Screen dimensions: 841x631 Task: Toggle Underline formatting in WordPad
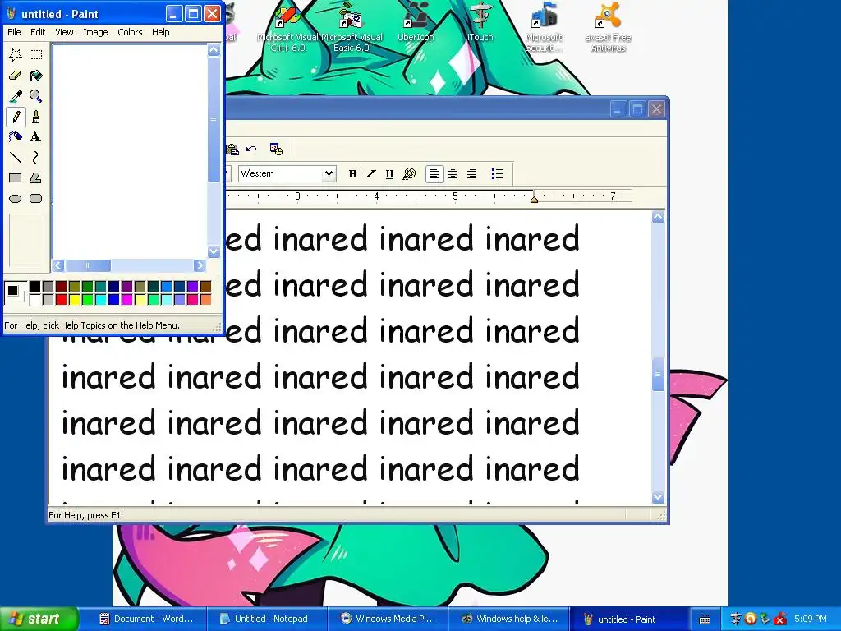(x=389, y=174)
